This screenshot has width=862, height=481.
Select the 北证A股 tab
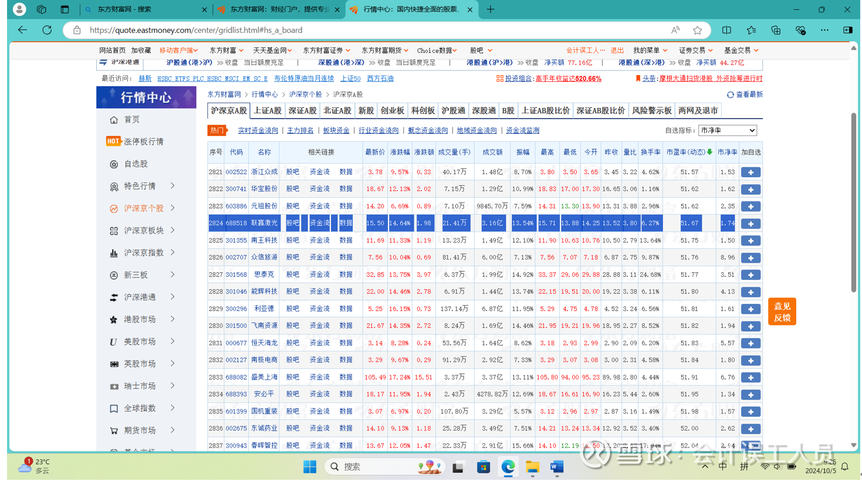pyautogui.click(x=337, y=111)
